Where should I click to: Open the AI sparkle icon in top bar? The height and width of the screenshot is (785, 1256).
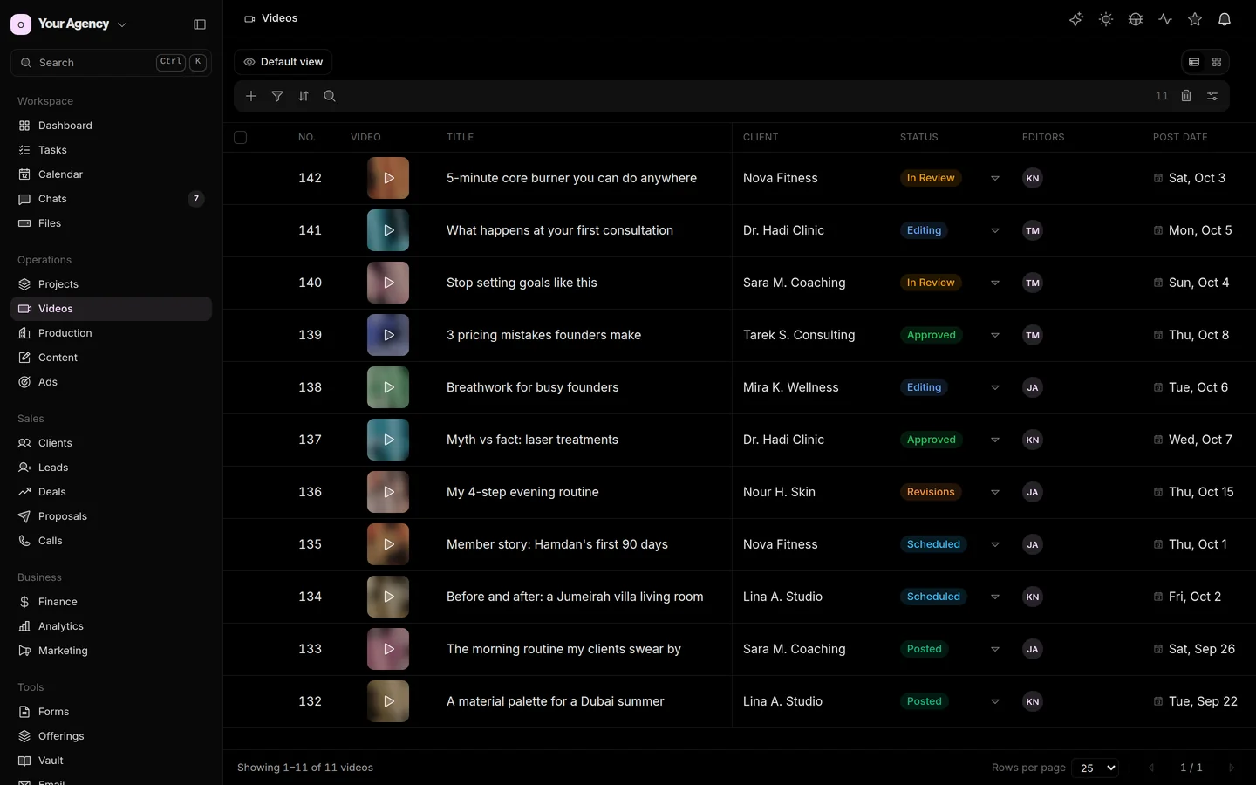[x=1076, y=19]
